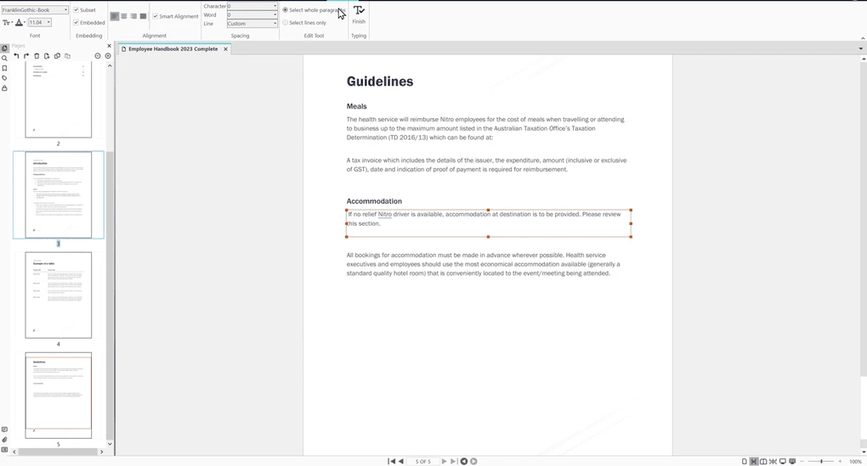Open the Security lock panel in sidebar
The image size is (867, 466).
click(x=4, y=88)
